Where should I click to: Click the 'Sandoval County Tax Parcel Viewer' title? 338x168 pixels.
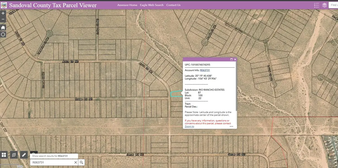click(53, 5)
